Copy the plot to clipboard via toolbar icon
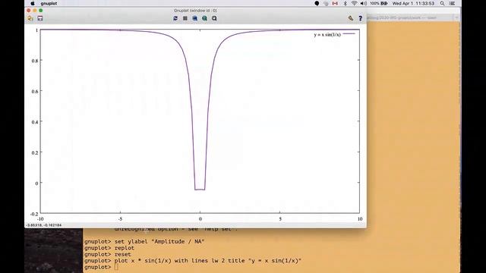Screen dimensions: 486x273 click(x=30, y=18)
